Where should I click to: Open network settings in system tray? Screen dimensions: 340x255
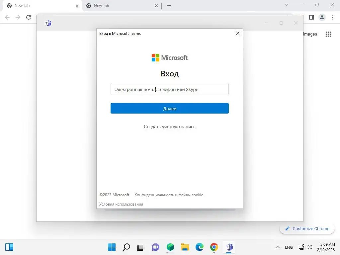[301, 247]
